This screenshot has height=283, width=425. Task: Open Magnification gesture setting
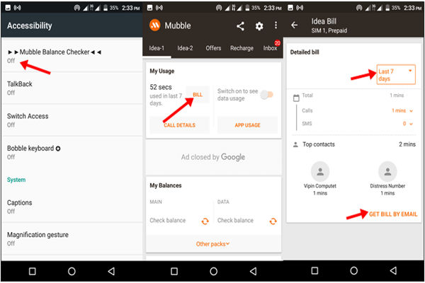(x=72, y=238)
